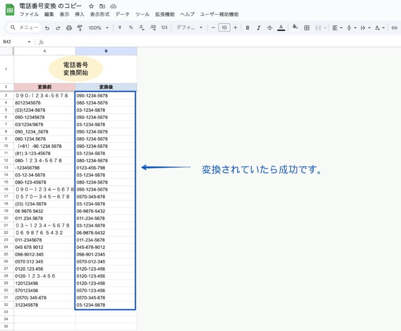The width and height of the screenshot is (401, 331).
Task: Open text wrapping dropdown
Action: (365, 28)
